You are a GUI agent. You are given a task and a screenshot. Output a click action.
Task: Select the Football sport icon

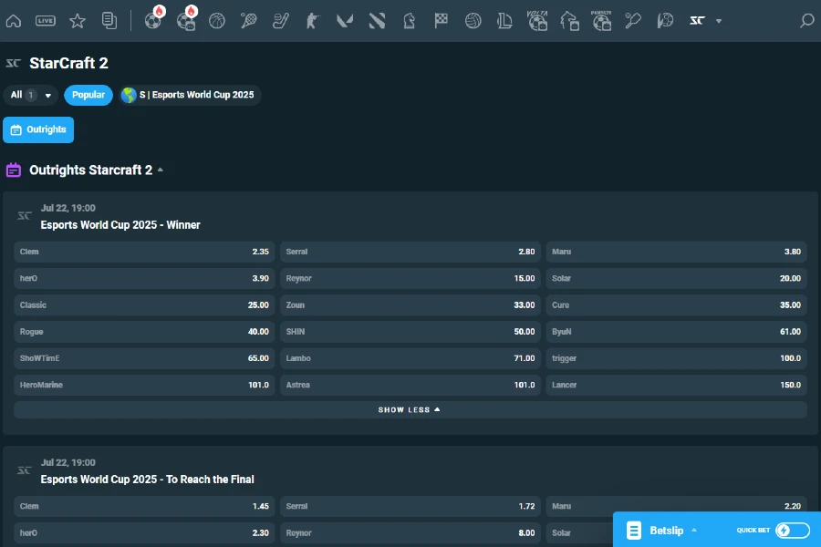tap(153, 20)
